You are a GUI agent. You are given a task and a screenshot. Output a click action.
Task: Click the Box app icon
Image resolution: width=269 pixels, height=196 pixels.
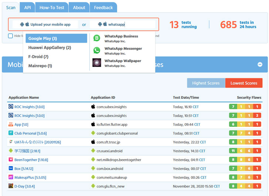(11, 169)
